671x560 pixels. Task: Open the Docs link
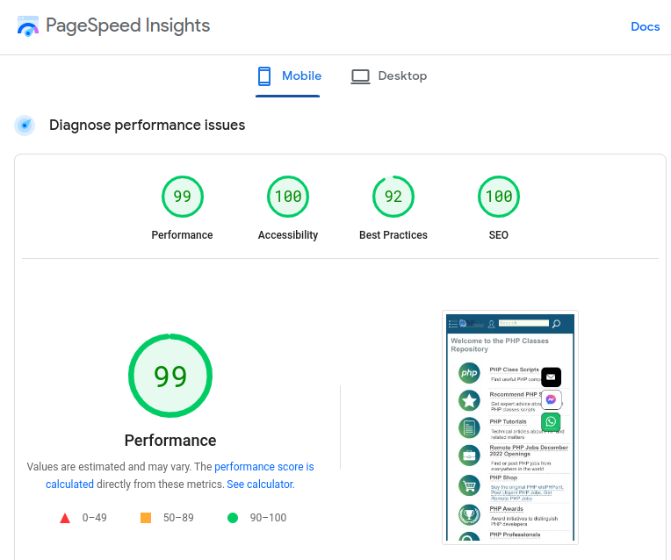[x=645, y=26]
